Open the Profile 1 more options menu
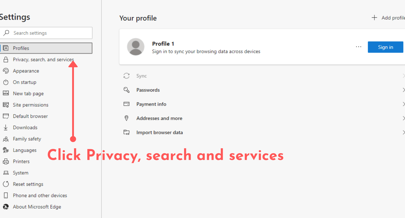 point(358,47)
